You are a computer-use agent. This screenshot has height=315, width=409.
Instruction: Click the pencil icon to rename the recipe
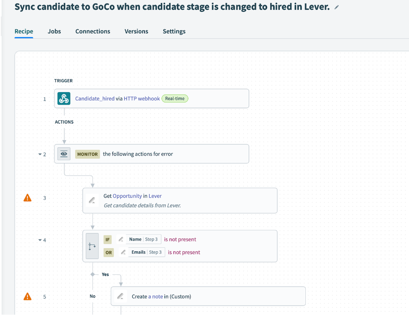click(336, 7)
